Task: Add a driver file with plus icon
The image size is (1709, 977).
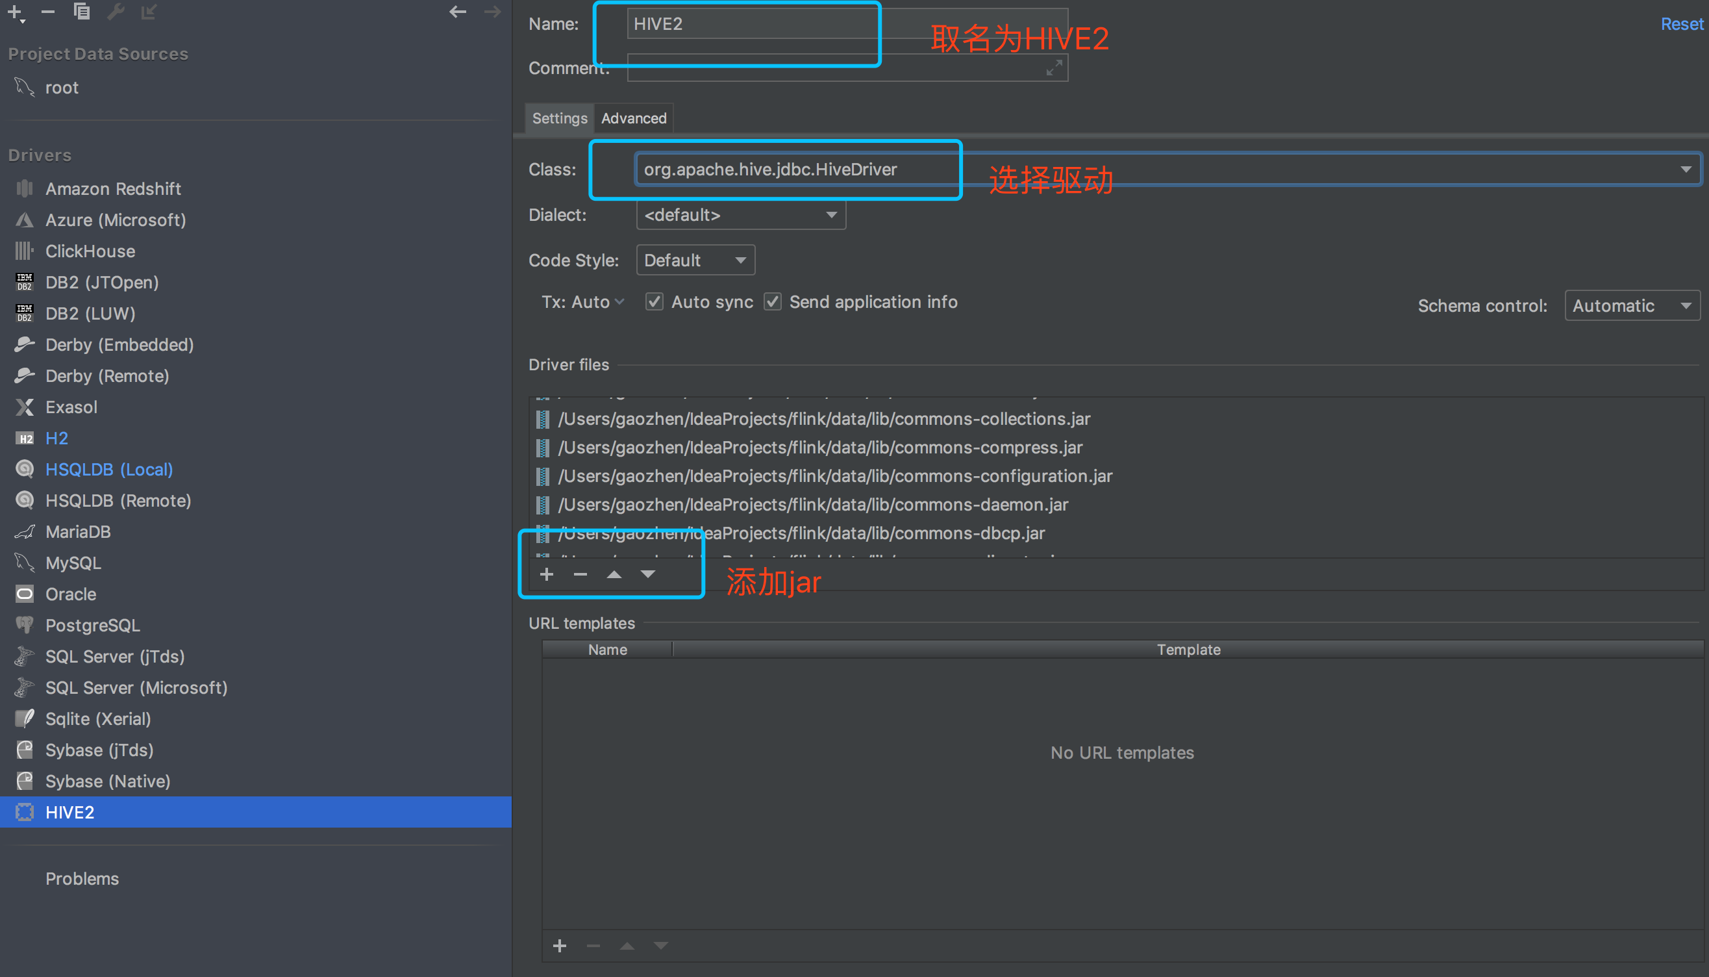Action: click(547, 574)
